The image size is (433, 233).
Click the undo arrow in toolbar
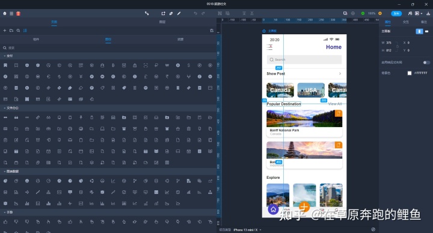(195, 13)
